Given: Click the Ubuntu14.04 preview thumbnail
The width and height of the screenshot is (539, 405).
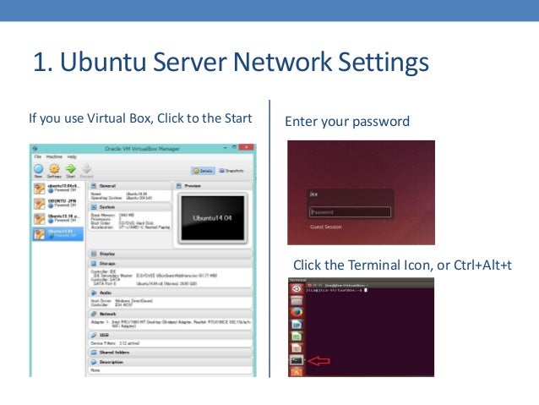Looking at the screenshot, I should coord(213,218).
